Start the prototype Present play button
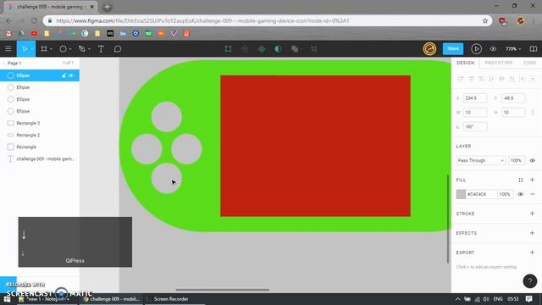 476,49
